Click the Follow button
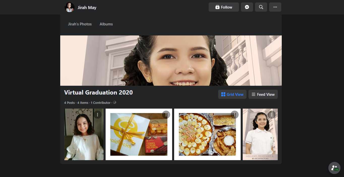The width and height of the screenshot is (344, 177). tap(224, 7)
